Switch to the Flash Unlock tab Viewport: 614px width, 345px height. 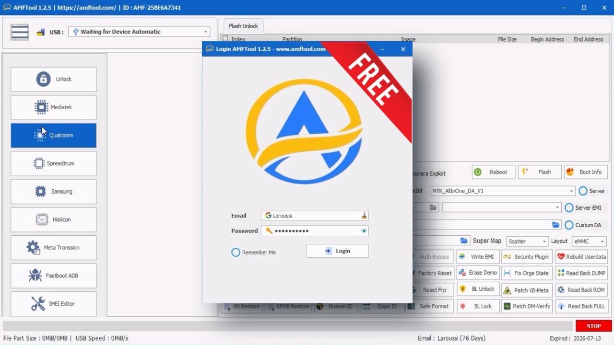[243, 26]
